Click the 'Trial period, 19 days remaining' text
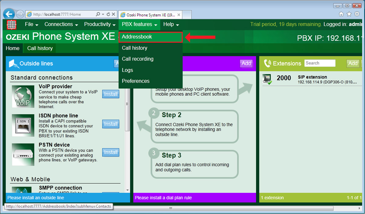Screen dimensions: 365x214 286,24
